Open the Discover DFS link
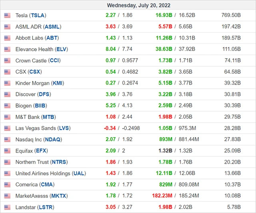This screenshot has width=256, height=213. (x=45, y=95)
